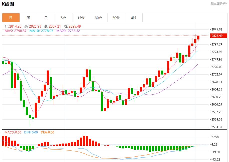Select the DEA indicator label
Viewport: 229px width, 162px height.
[x=48, y=132]
